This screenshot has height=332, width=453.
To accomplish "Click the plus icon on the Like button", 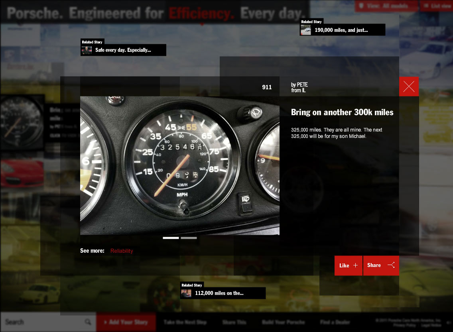I will (x=356, y=265).
